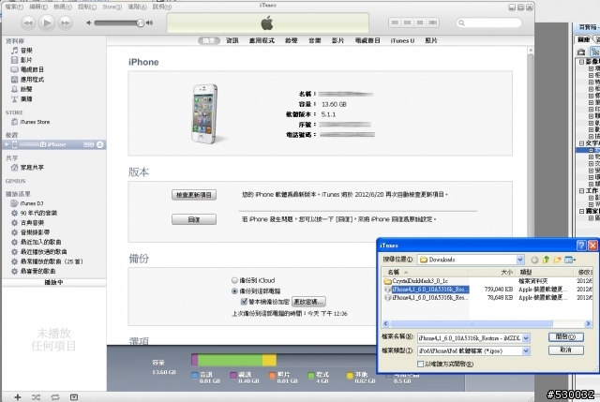Click the 回復 restore button
This screenshot has height=402, width=600.
[x=194, y=219]
